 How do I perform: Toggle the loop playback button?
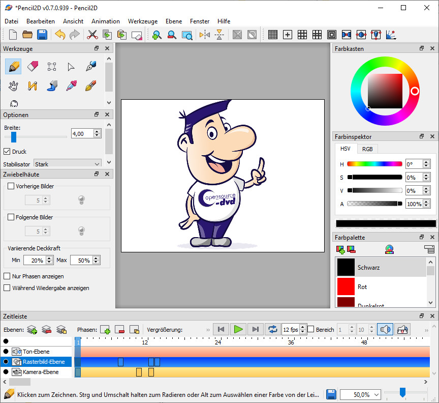(272, 329)
